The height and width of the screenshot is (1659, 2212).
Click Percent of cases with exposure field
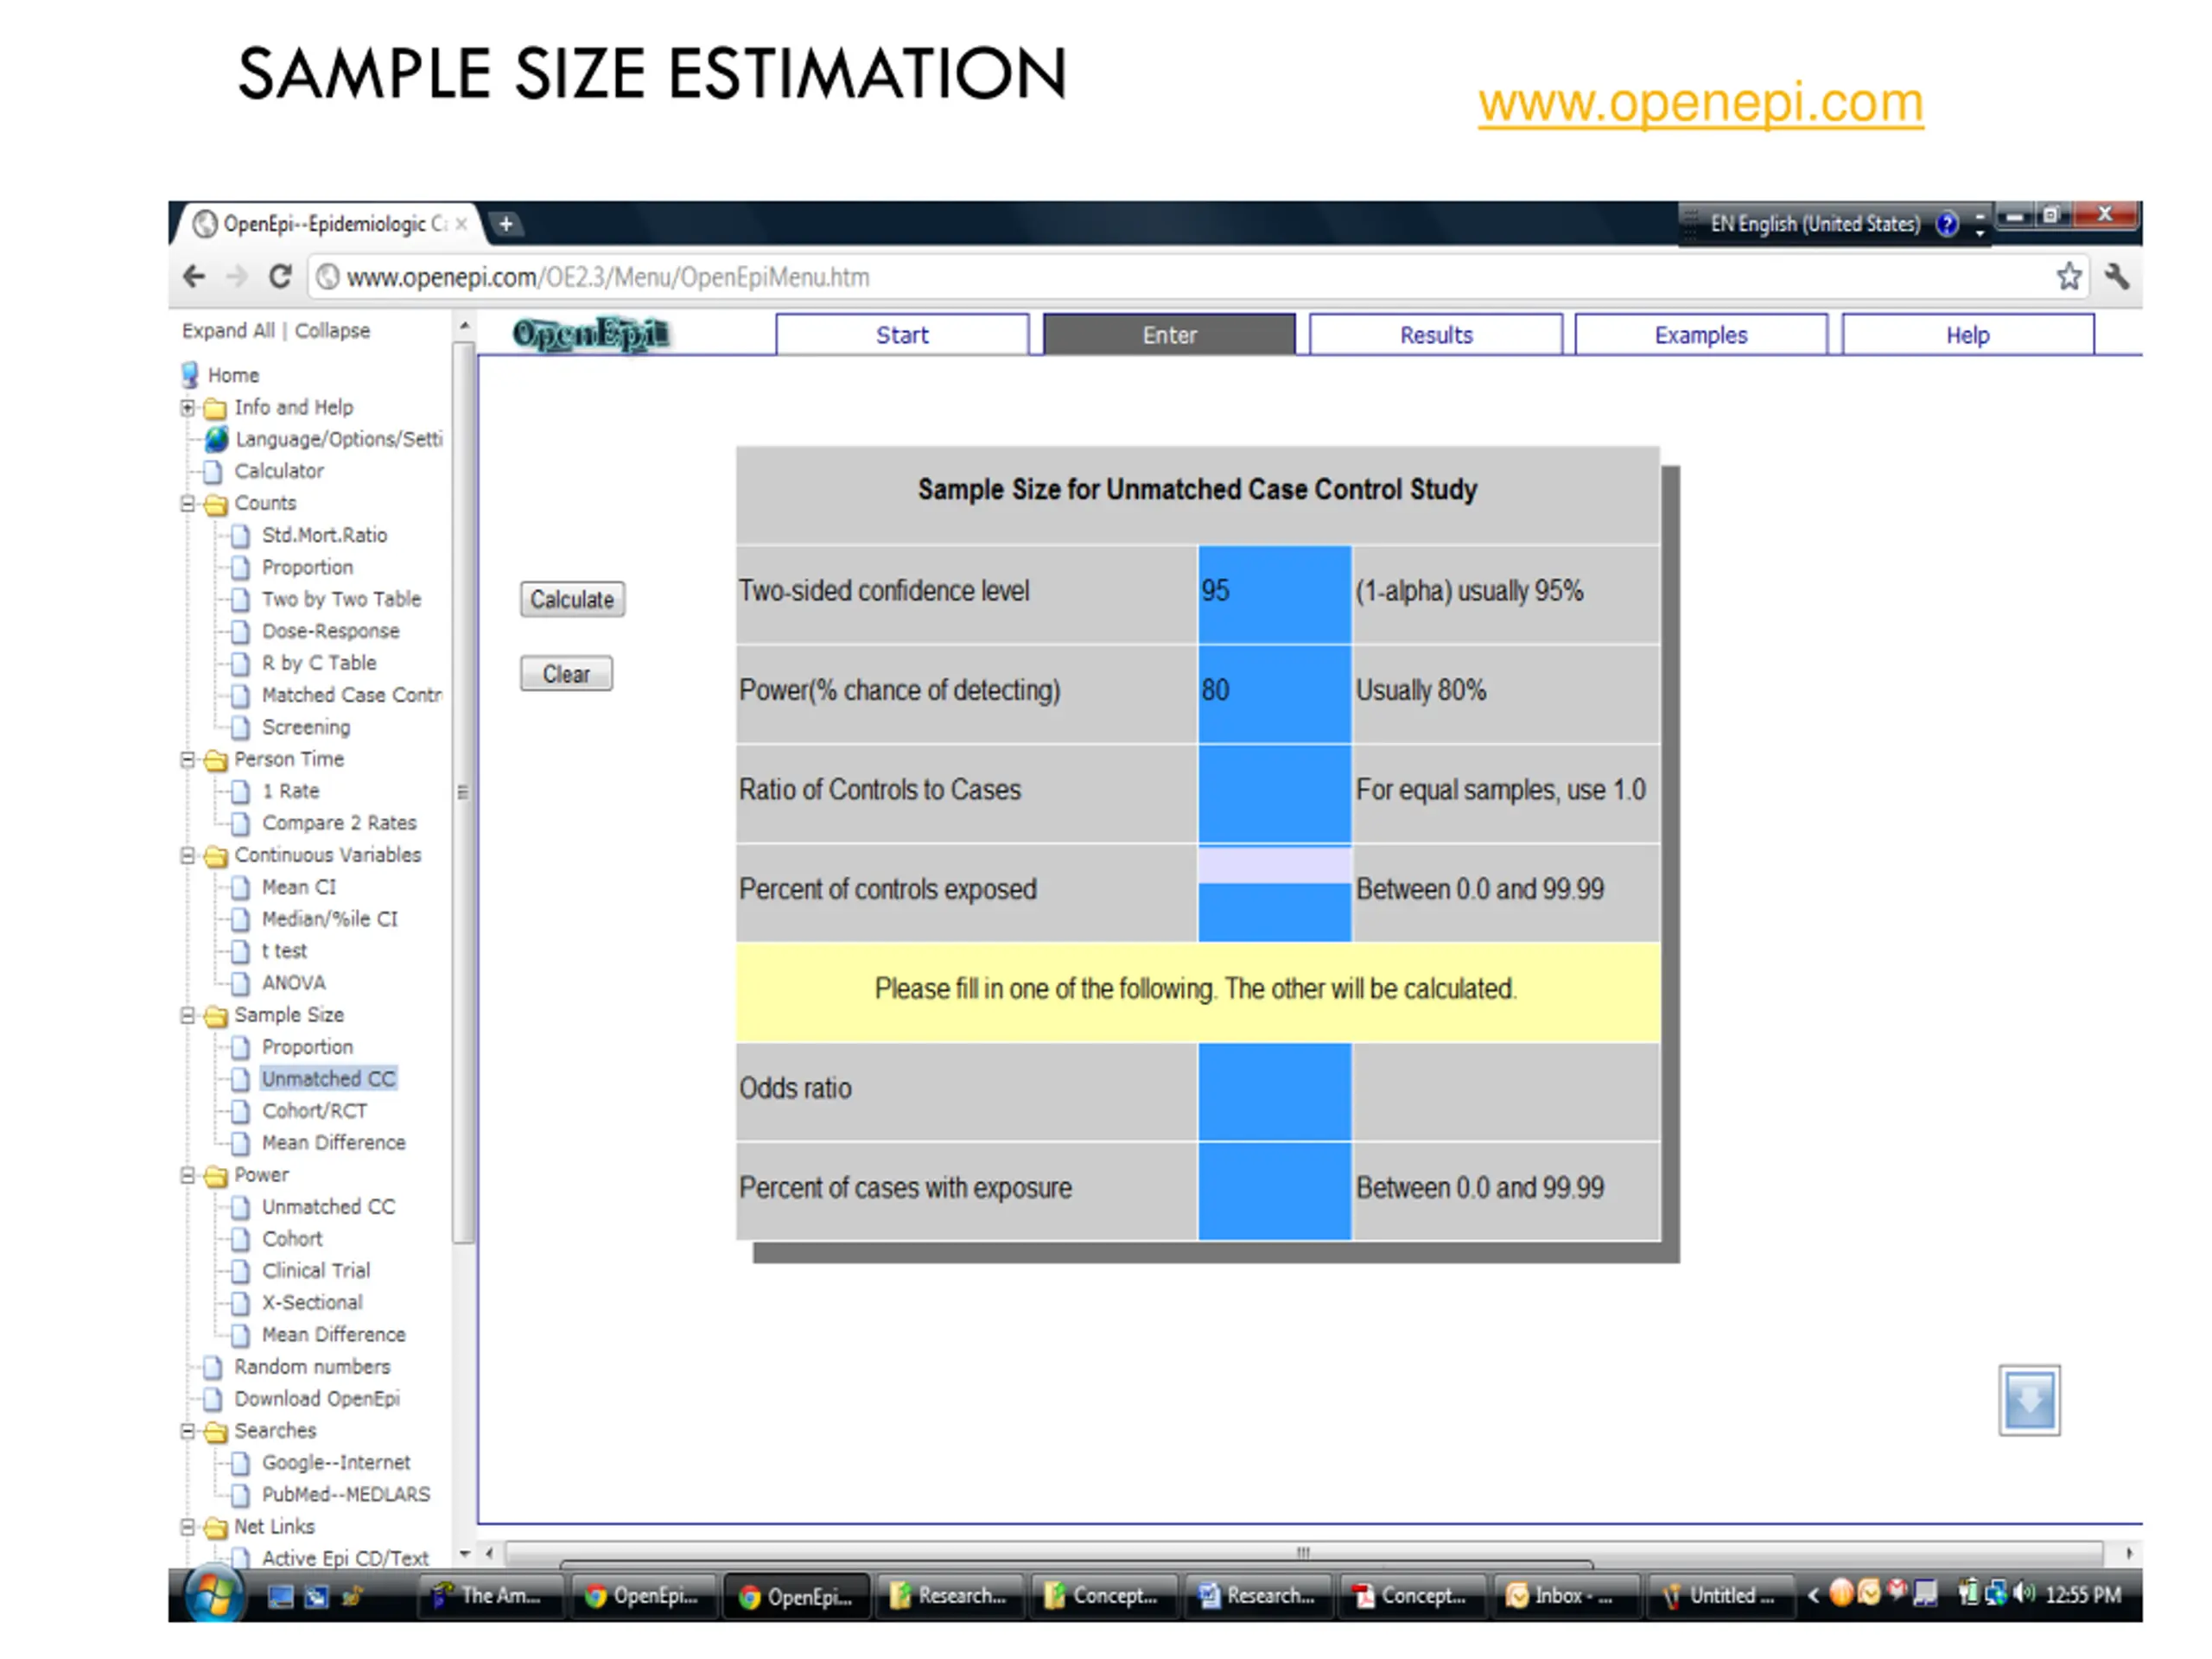[x=1275, y=1191]
